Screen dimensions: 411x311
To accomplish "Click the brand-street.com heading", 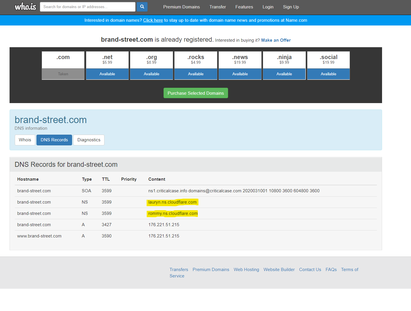I will coord(51,120).
